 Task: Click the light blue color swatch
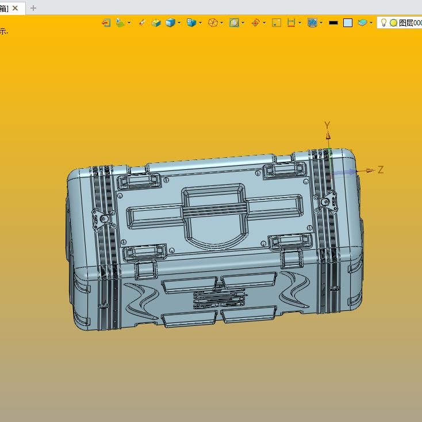(348, 23)
